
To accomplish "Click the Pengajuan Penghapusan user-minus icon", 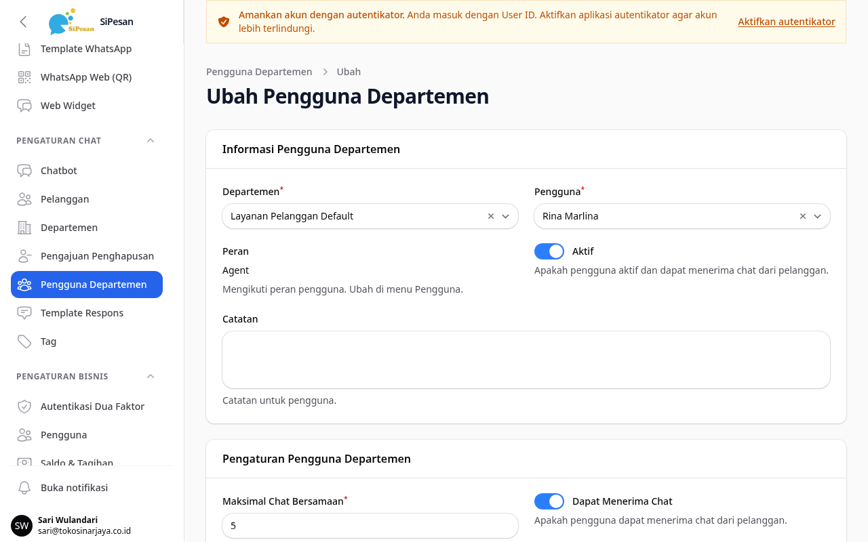I will tap(24, 256).
